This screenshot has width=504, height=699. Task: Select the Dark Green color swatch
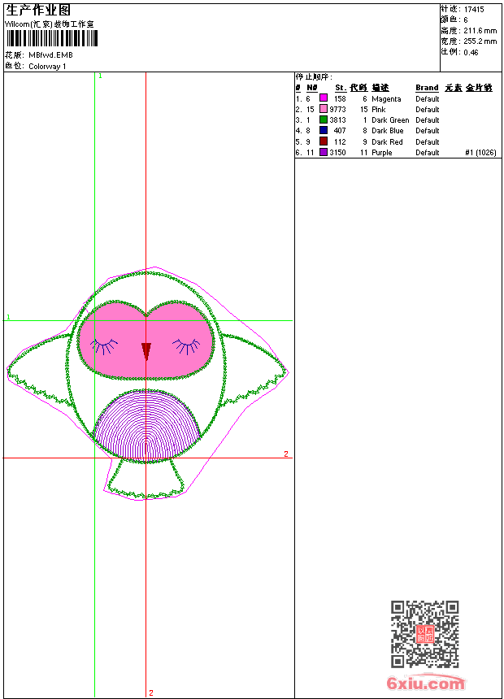click(324, 119)
